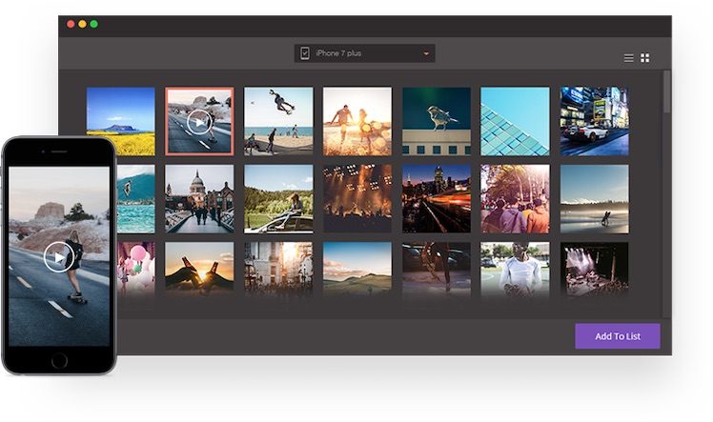Select the yellow flower field photo
This screenshot has width=713, height=422.
[x=121, y=121]
